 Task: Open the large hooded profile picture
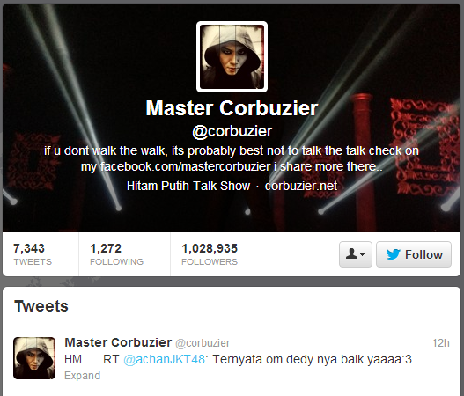click(232, 57)
